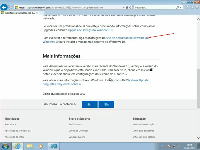Screen dimensions: 200x150
Task: Open Favorites star icon
Action: point(192,7)
